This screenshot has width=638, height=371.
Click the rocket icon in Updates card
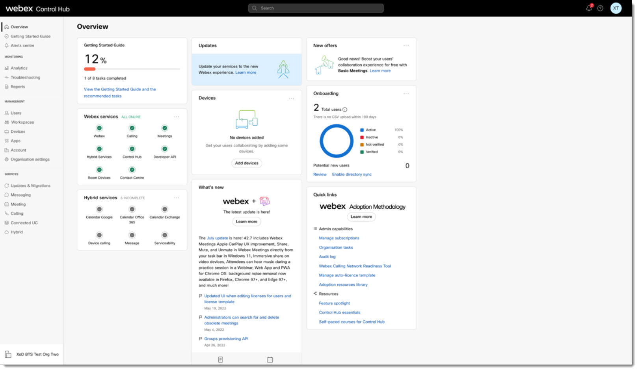coord(283,69)
